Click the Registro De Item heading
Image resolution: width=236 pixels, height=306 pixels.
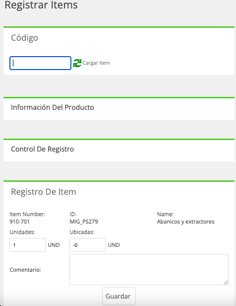point(44,192)
